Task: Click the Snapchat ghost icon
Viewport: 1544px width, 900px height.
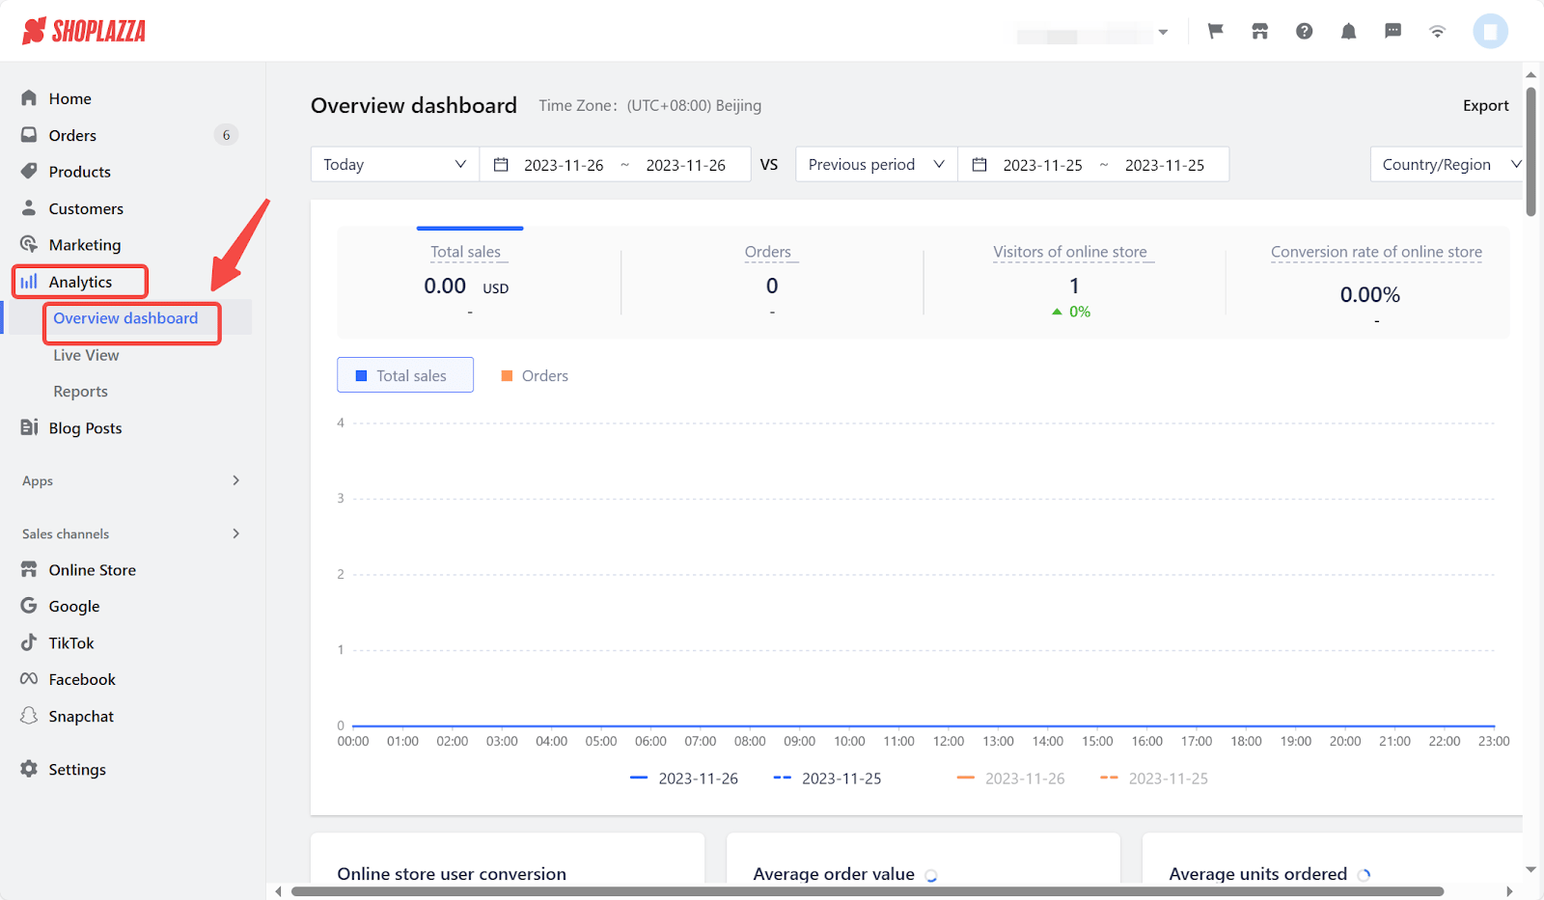Action: (x=29, y=716)
